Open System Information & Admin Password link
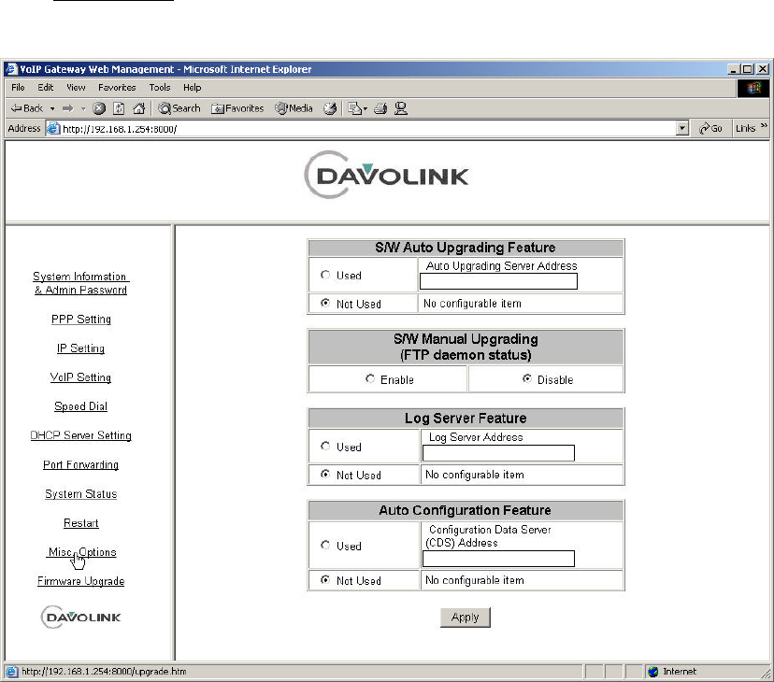Viewport: 774px width, 682px height. tap(80, 283)
